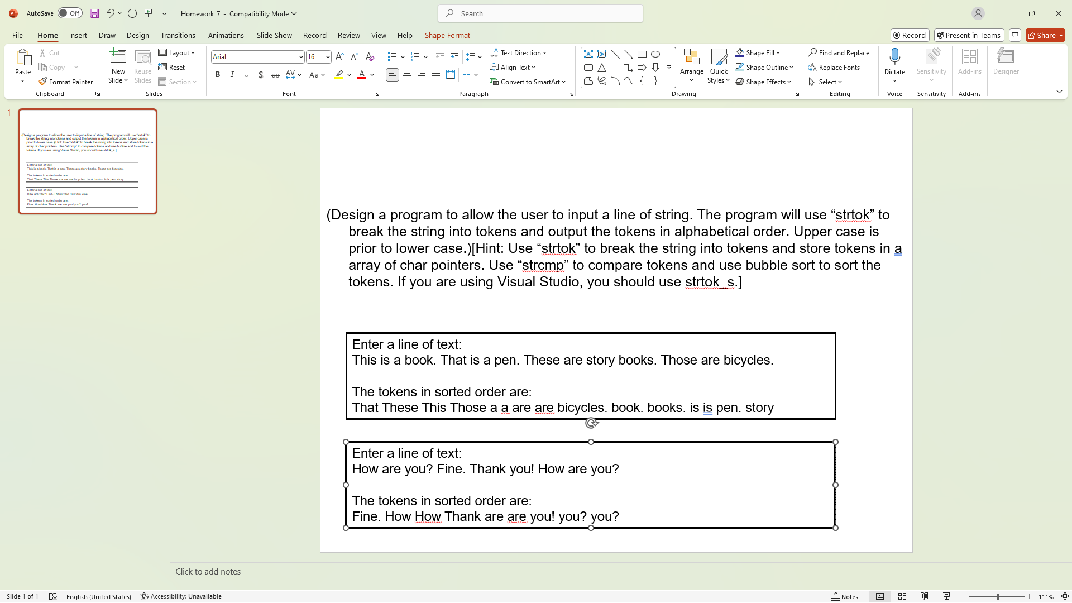The height and width of the screenshot is (603, 1072).
Task: Increase the font size
Action: tap(339, 56)
